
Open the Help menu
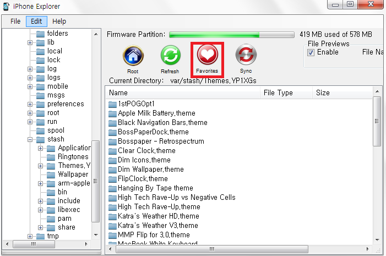coord(59,21)
